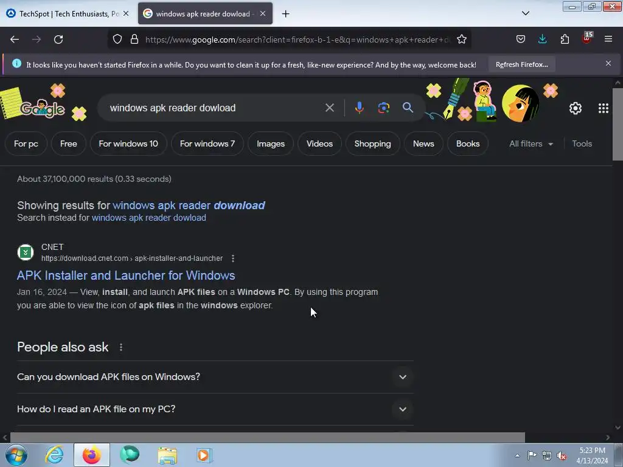623x467 pixels.
Task: Open the Save to Pocket icon
Action: (x=521, y=40)
